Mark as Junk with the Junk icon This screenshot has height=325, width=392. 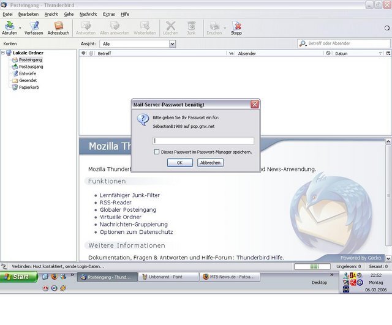[x=191, y=28]
